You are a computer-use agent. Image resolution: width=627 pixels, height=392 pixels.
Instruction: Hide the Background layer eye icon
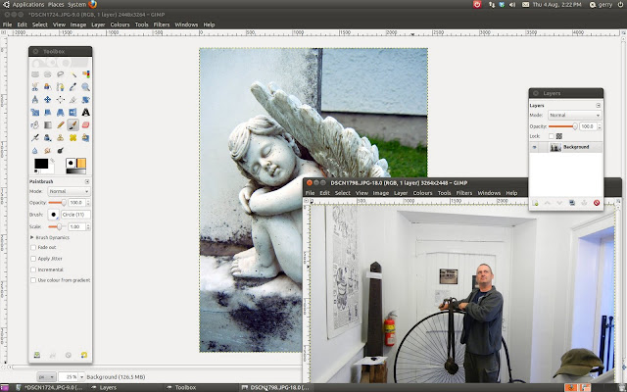pyautogui.click(x=534, y=147)
